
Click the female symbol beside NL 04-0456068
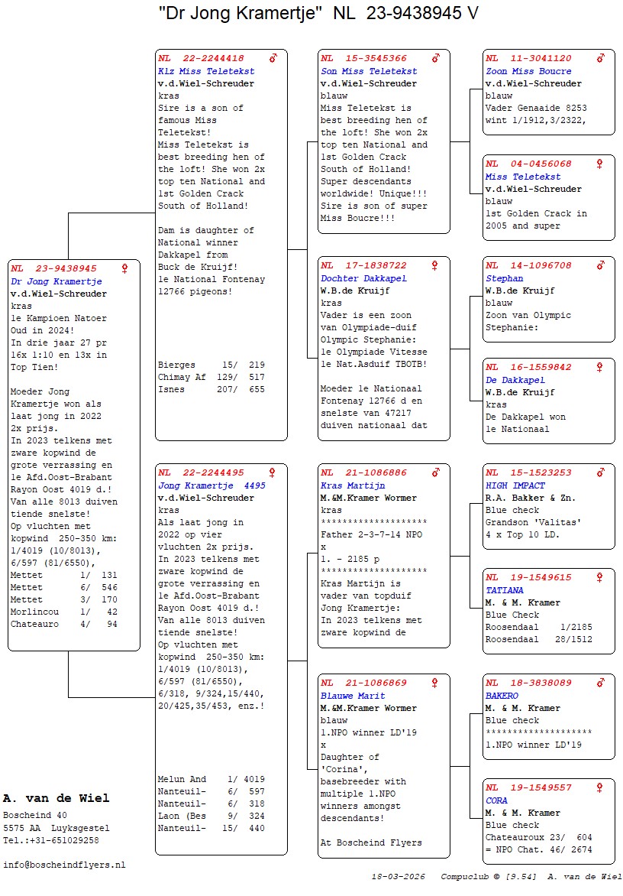pos(600,164)
